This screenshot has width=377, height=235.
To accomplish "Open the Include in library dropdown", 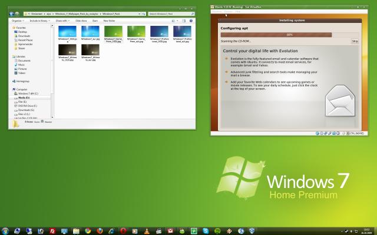I will point(39,21).
